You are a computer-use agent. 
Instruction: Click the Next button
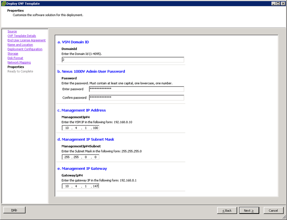(249, 210)
